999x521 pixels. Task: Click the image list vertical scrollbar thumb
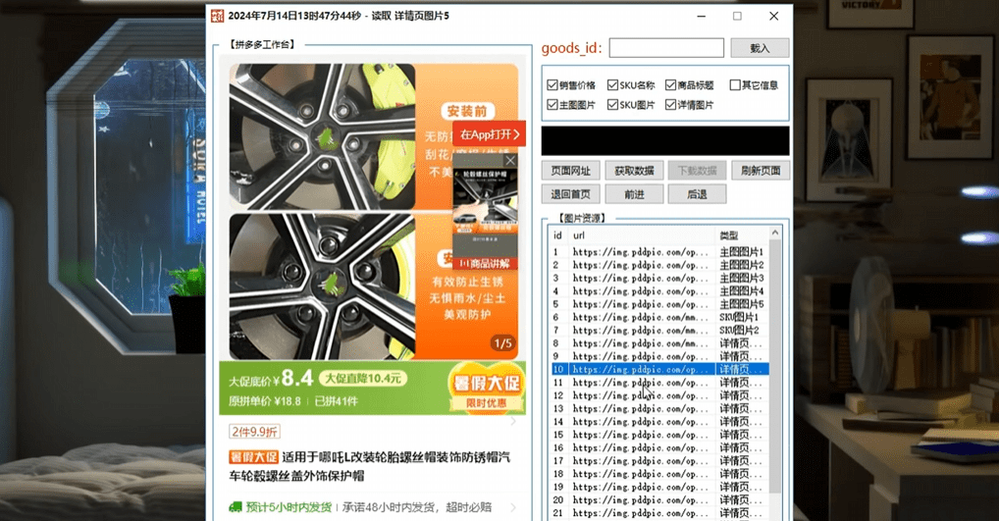pyautogui.click(x=775, y=366)
